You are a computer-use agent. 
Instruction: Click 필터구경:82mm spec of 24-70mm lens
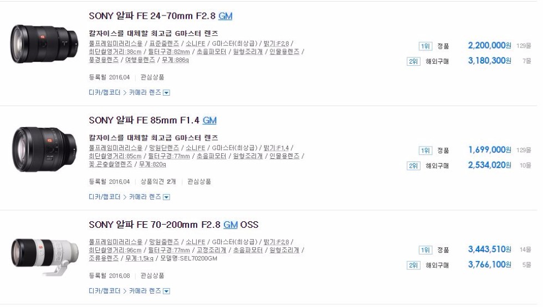tap(174, 52)
